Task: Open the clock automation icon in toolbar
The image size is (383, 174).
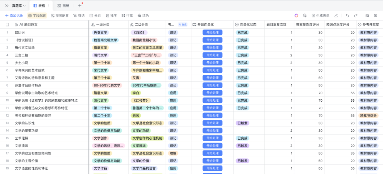Action: coord(305,16)
